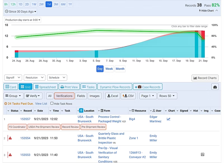Open the Card view
The height and width of the screenshot is (163, 224).
click(x=11, y=87)
